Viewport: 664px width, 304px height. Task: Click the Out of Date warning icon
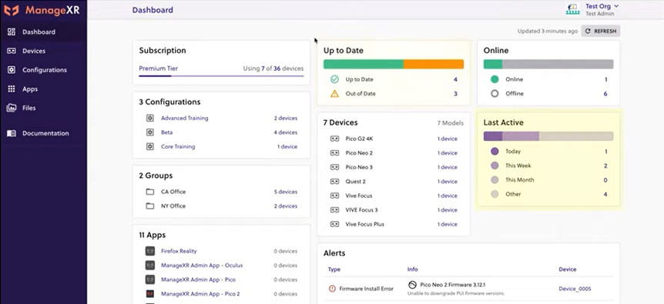click(x=334, y=93)
